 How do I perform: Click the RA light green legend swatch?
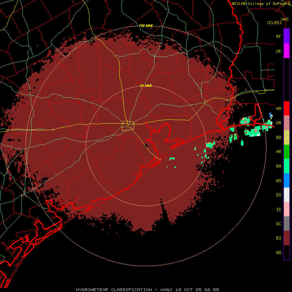click(x=286, y=166)
